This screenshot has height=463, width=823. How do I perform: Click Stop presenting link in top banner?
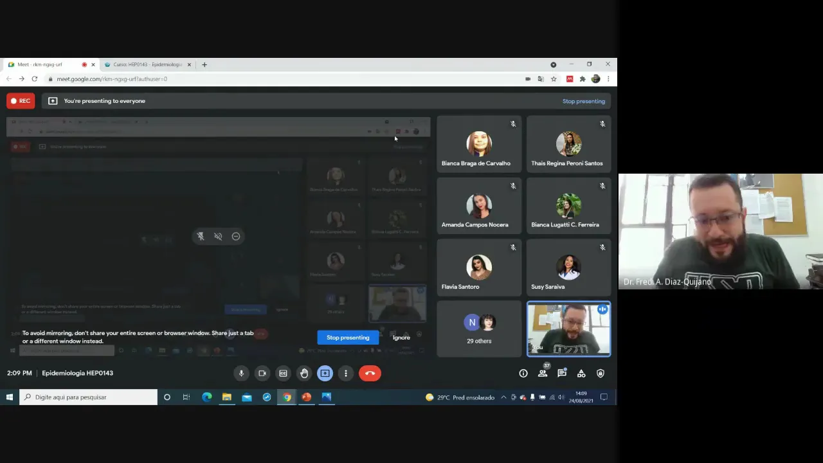point(584,101)
